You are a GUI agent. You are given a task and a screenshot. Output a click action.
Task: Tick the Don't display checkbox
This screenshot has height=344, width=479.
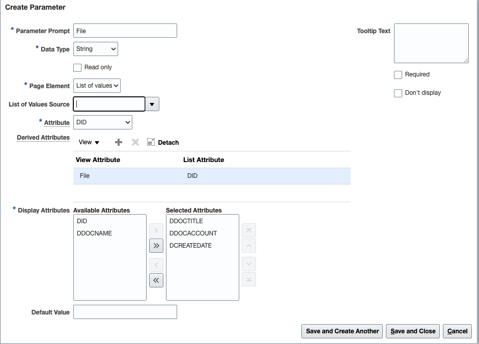coord(398,93)
